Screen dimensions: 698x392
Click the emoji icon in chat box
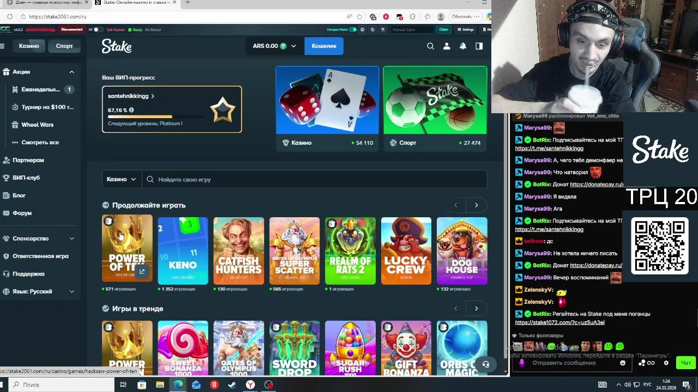(x=623, y=363)
